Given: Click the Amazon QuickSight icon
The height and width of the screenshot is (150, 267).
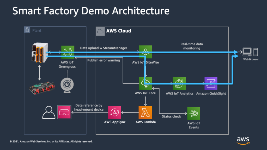Looking at the screenshot, I should coord(211,83).
